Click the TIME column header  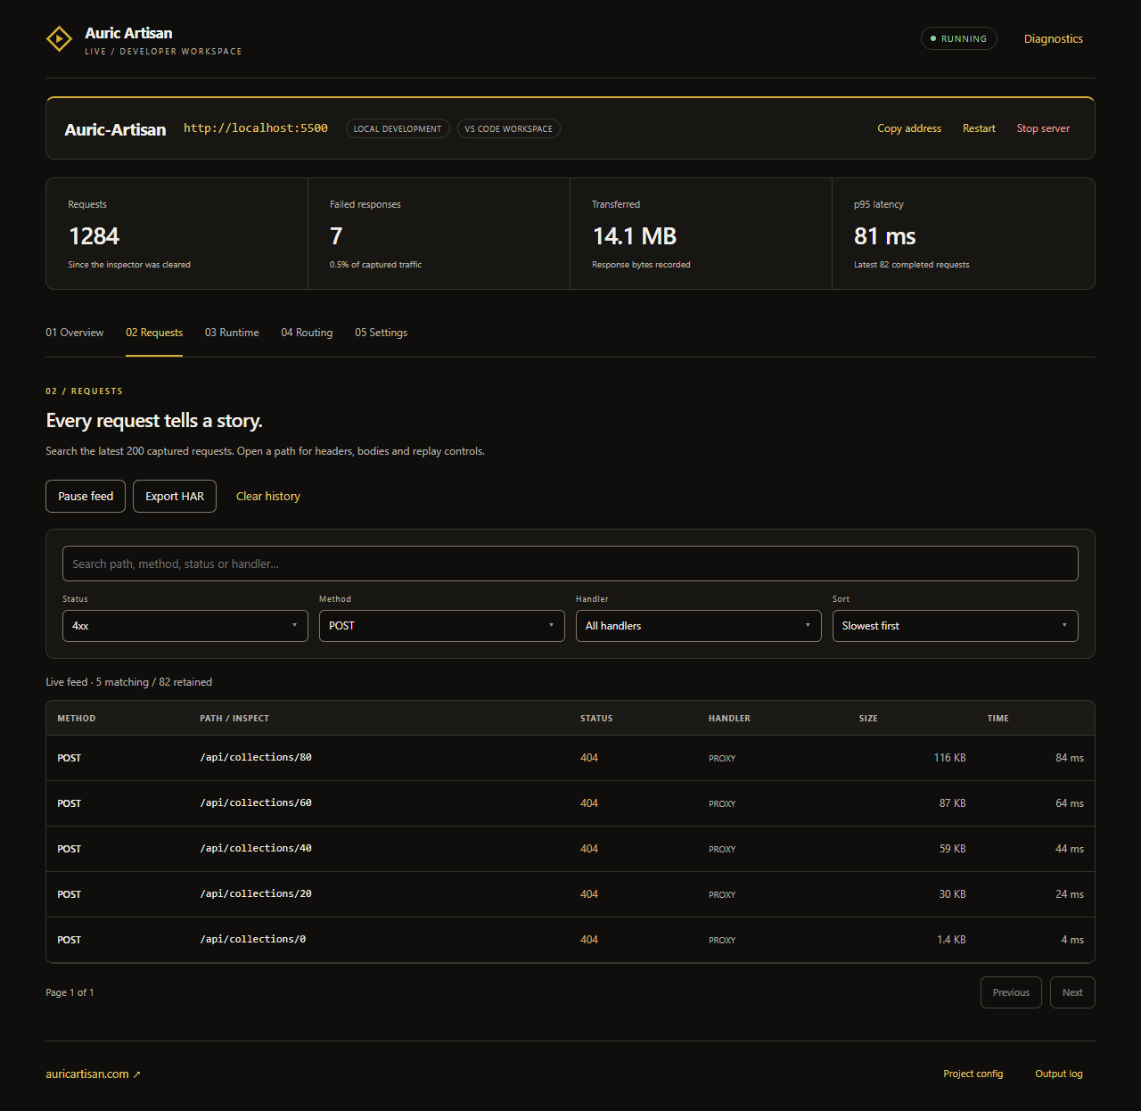(x=998, y=719)
